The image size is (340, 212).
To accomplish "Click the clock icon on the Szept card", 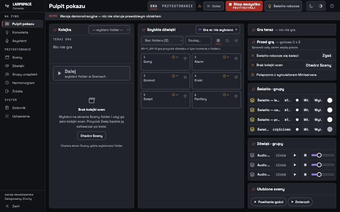I will pyautogui.click(x=173, y=95).
